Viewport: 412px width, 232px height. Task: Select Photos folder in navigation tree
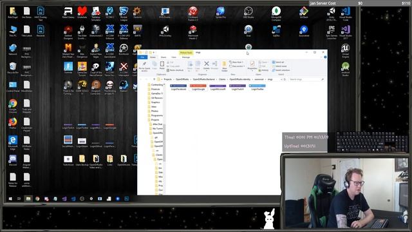(153, 111)
